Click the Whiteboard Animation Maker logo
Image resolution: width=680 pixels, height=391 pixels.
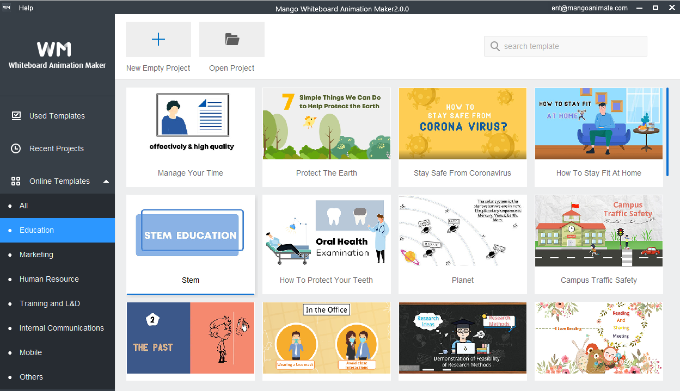point(57,55)
